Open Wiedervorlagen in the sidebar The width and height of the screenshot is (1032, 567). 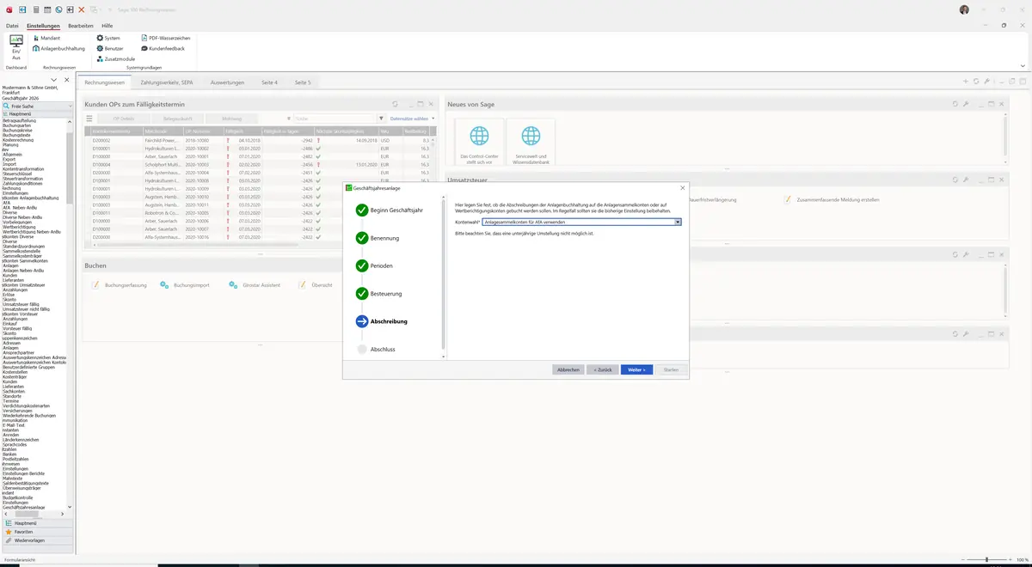[x=36, y=540]
